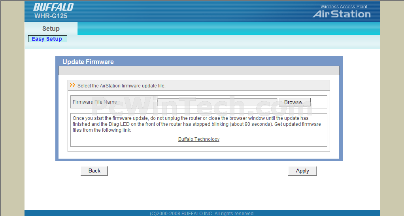Click the copyright BUFFALO INC. footer text
The height and width of the screenshot is (216, 404).
[x=202, y=213]
